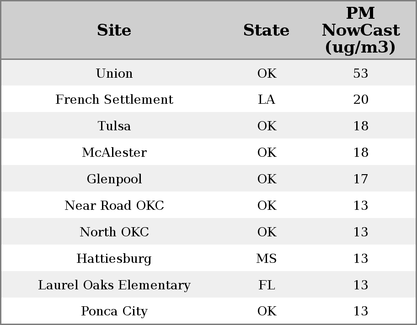
Task: Click the PM value 17
Action: pyautogui.click(x=361, y=179)
